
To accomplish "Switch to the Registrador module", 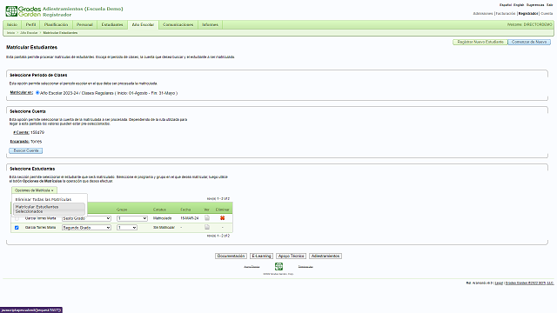I will 528,14.
